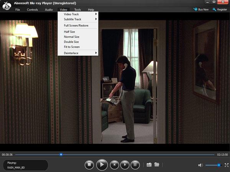Expand the Video Track submenu
The image size is (230, 172).
[x=78, y=14]
